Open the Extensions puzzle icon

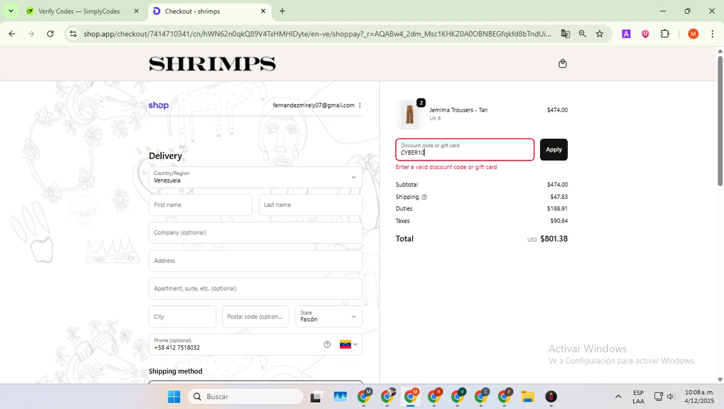665,34
